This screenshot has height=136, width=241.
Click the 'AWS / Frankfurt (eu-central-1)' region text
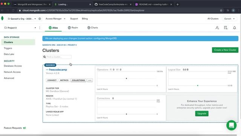click(x=61, y=99)
